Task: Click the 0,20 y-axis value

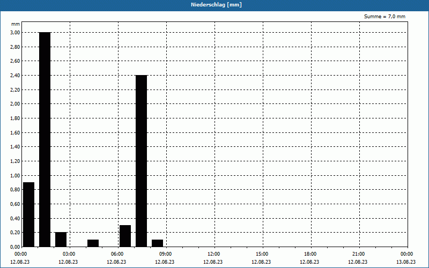Action: click(15, 233)
